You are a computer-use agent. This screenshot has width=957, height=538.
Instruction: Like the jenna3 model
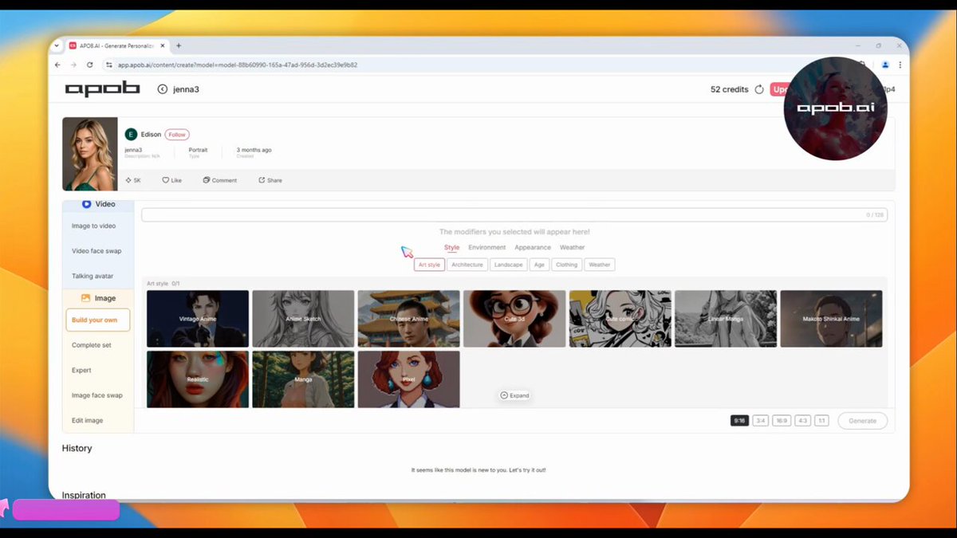coord(172,180)
